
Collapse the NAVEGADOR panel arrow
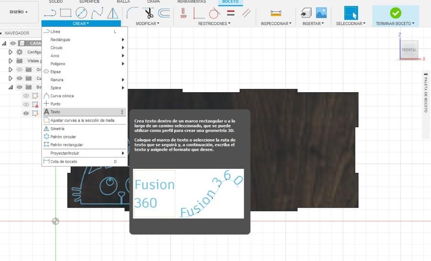point(1,33)
